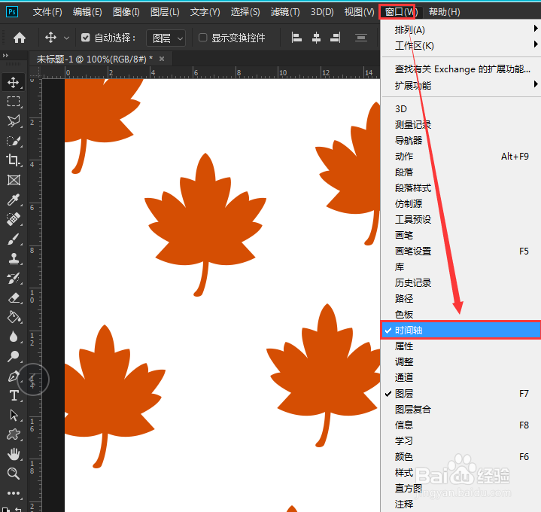Open the 颜色 color panel entry
Image resolution: width=541 pixels, height=512 pixels.
460,456
